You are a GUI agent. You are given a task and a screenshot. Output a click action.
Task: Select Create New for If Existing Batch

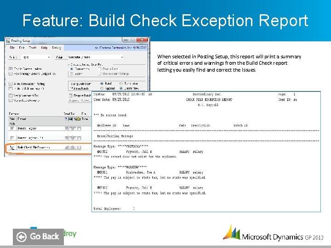tap(121, 88)
